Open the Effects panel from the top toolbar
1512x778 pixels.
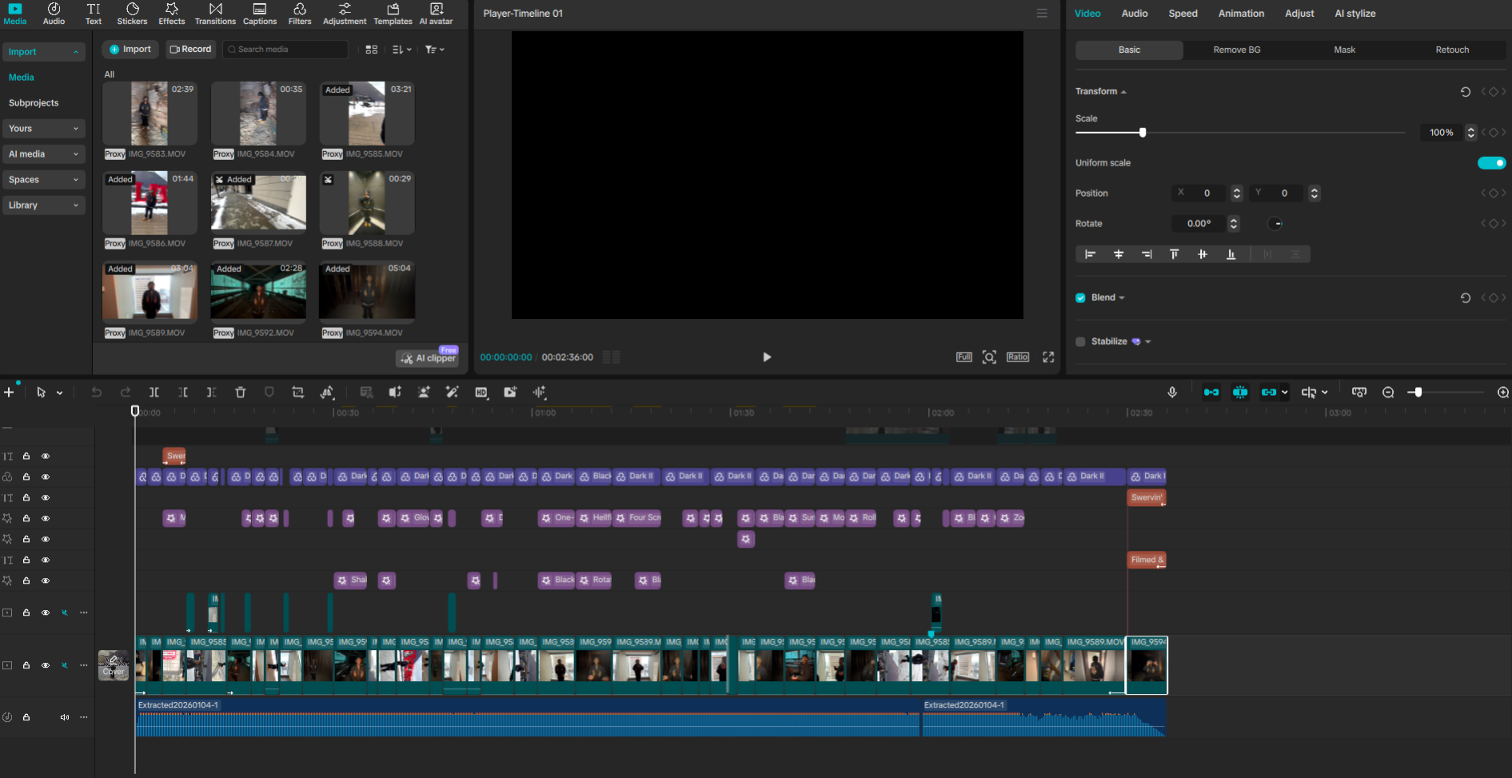pyautogui.click(x=171, y=14)
